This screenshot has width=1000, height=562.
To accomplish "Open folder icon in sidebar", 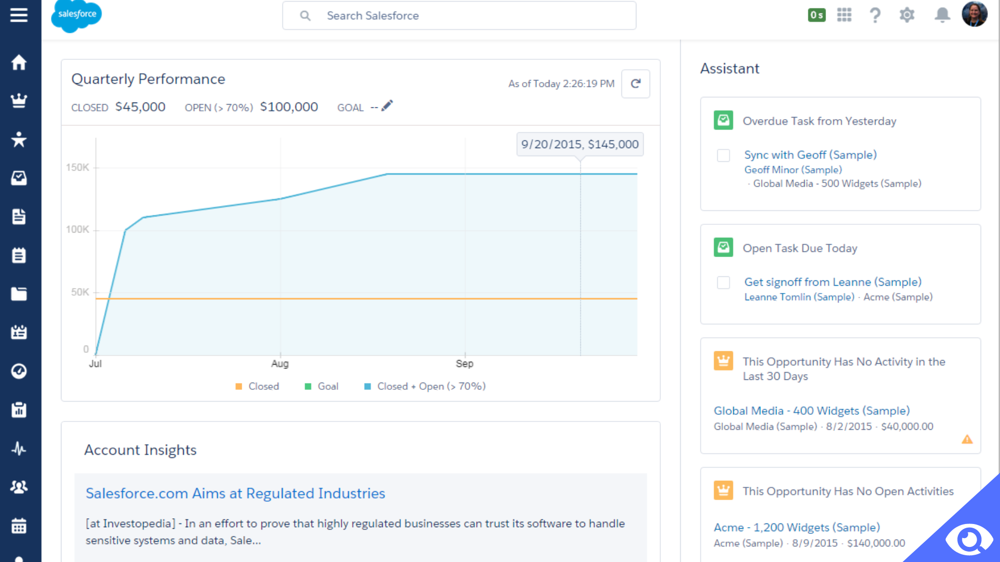I will pyautogui.click(x=19, y=293).
